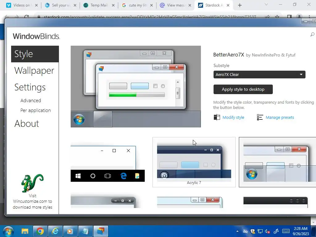
Task: Open the tab search chevron in Chrome
Action: (266, 4)
